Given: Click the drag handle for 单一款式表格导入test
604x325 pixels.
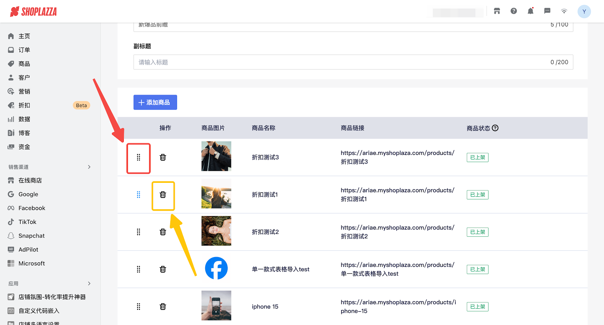Looking at the screenshot, I should coord(139,269).
